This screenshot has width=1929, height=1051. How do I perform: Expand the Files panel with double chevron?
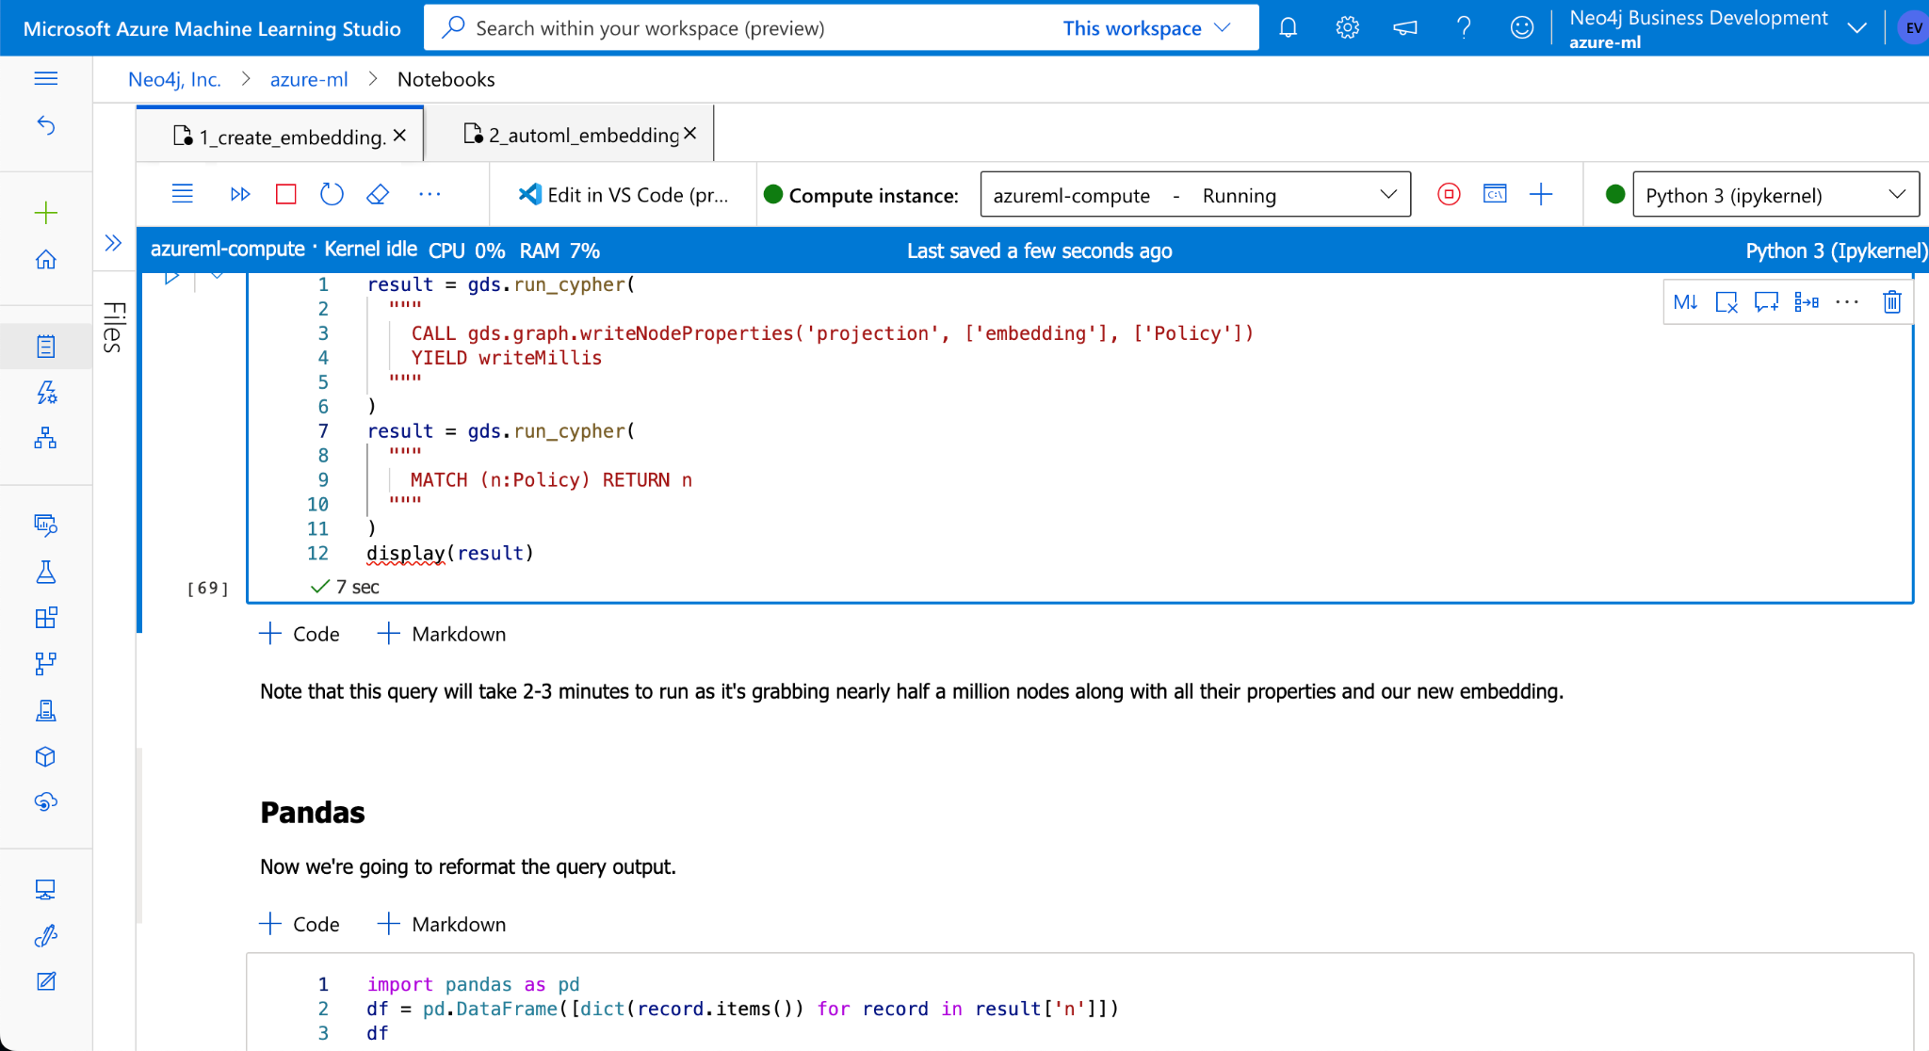point(113,243)
